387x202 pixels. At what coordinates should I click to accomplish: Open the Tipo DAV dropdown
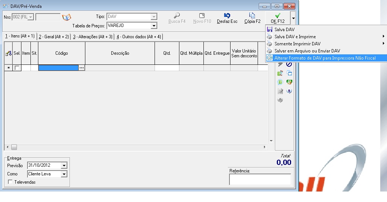click(154, 16)
